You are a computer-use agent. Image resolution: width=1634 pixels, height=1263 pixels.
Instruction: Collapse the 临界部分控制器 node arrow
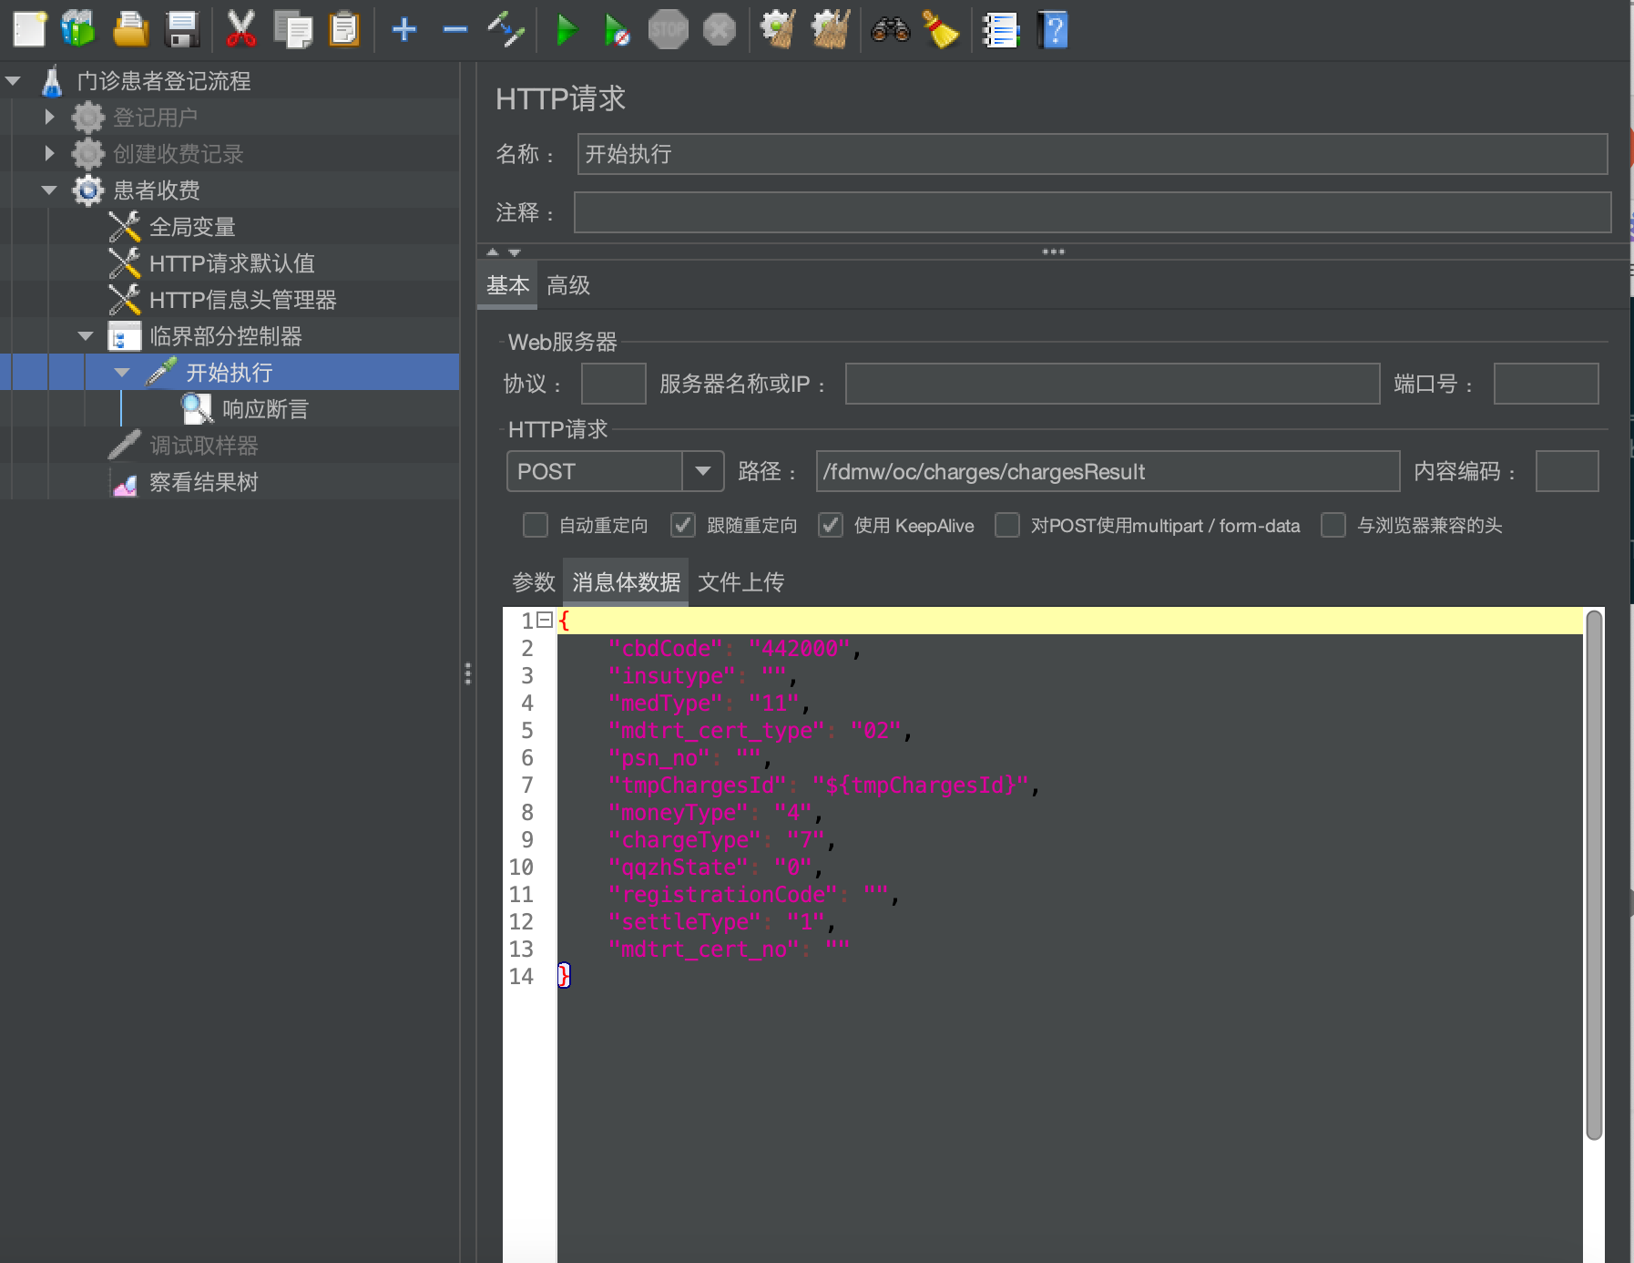click(x=86, y=335)
